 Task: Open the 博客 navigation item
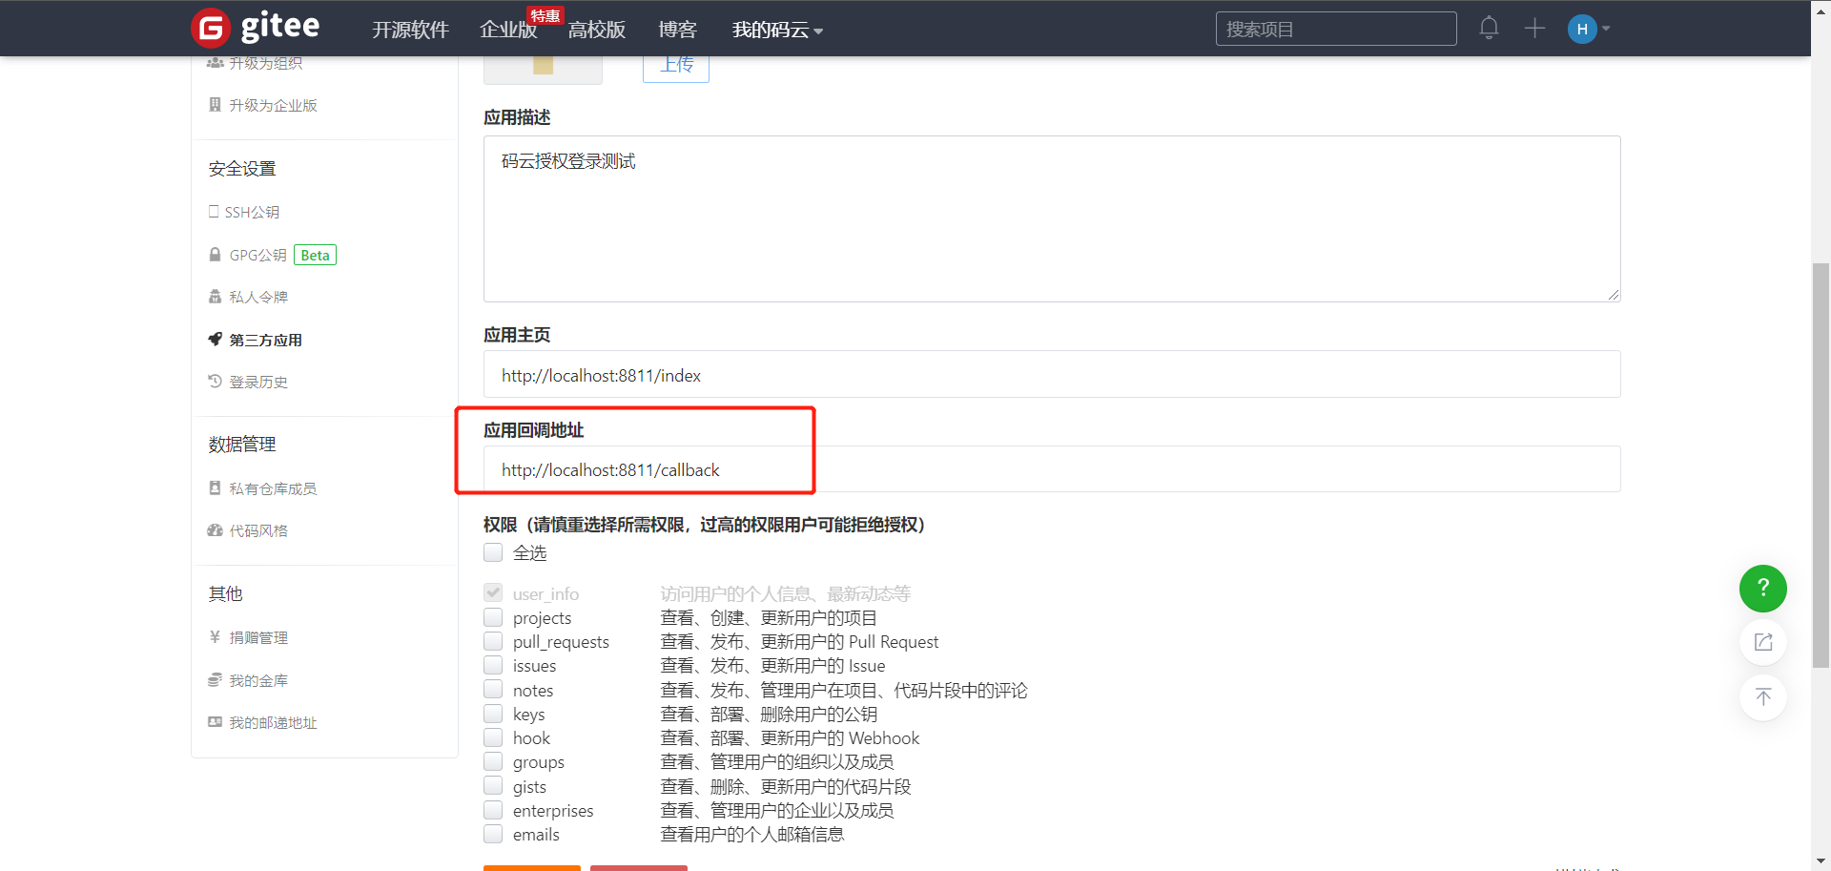click(x=677, y=30)
